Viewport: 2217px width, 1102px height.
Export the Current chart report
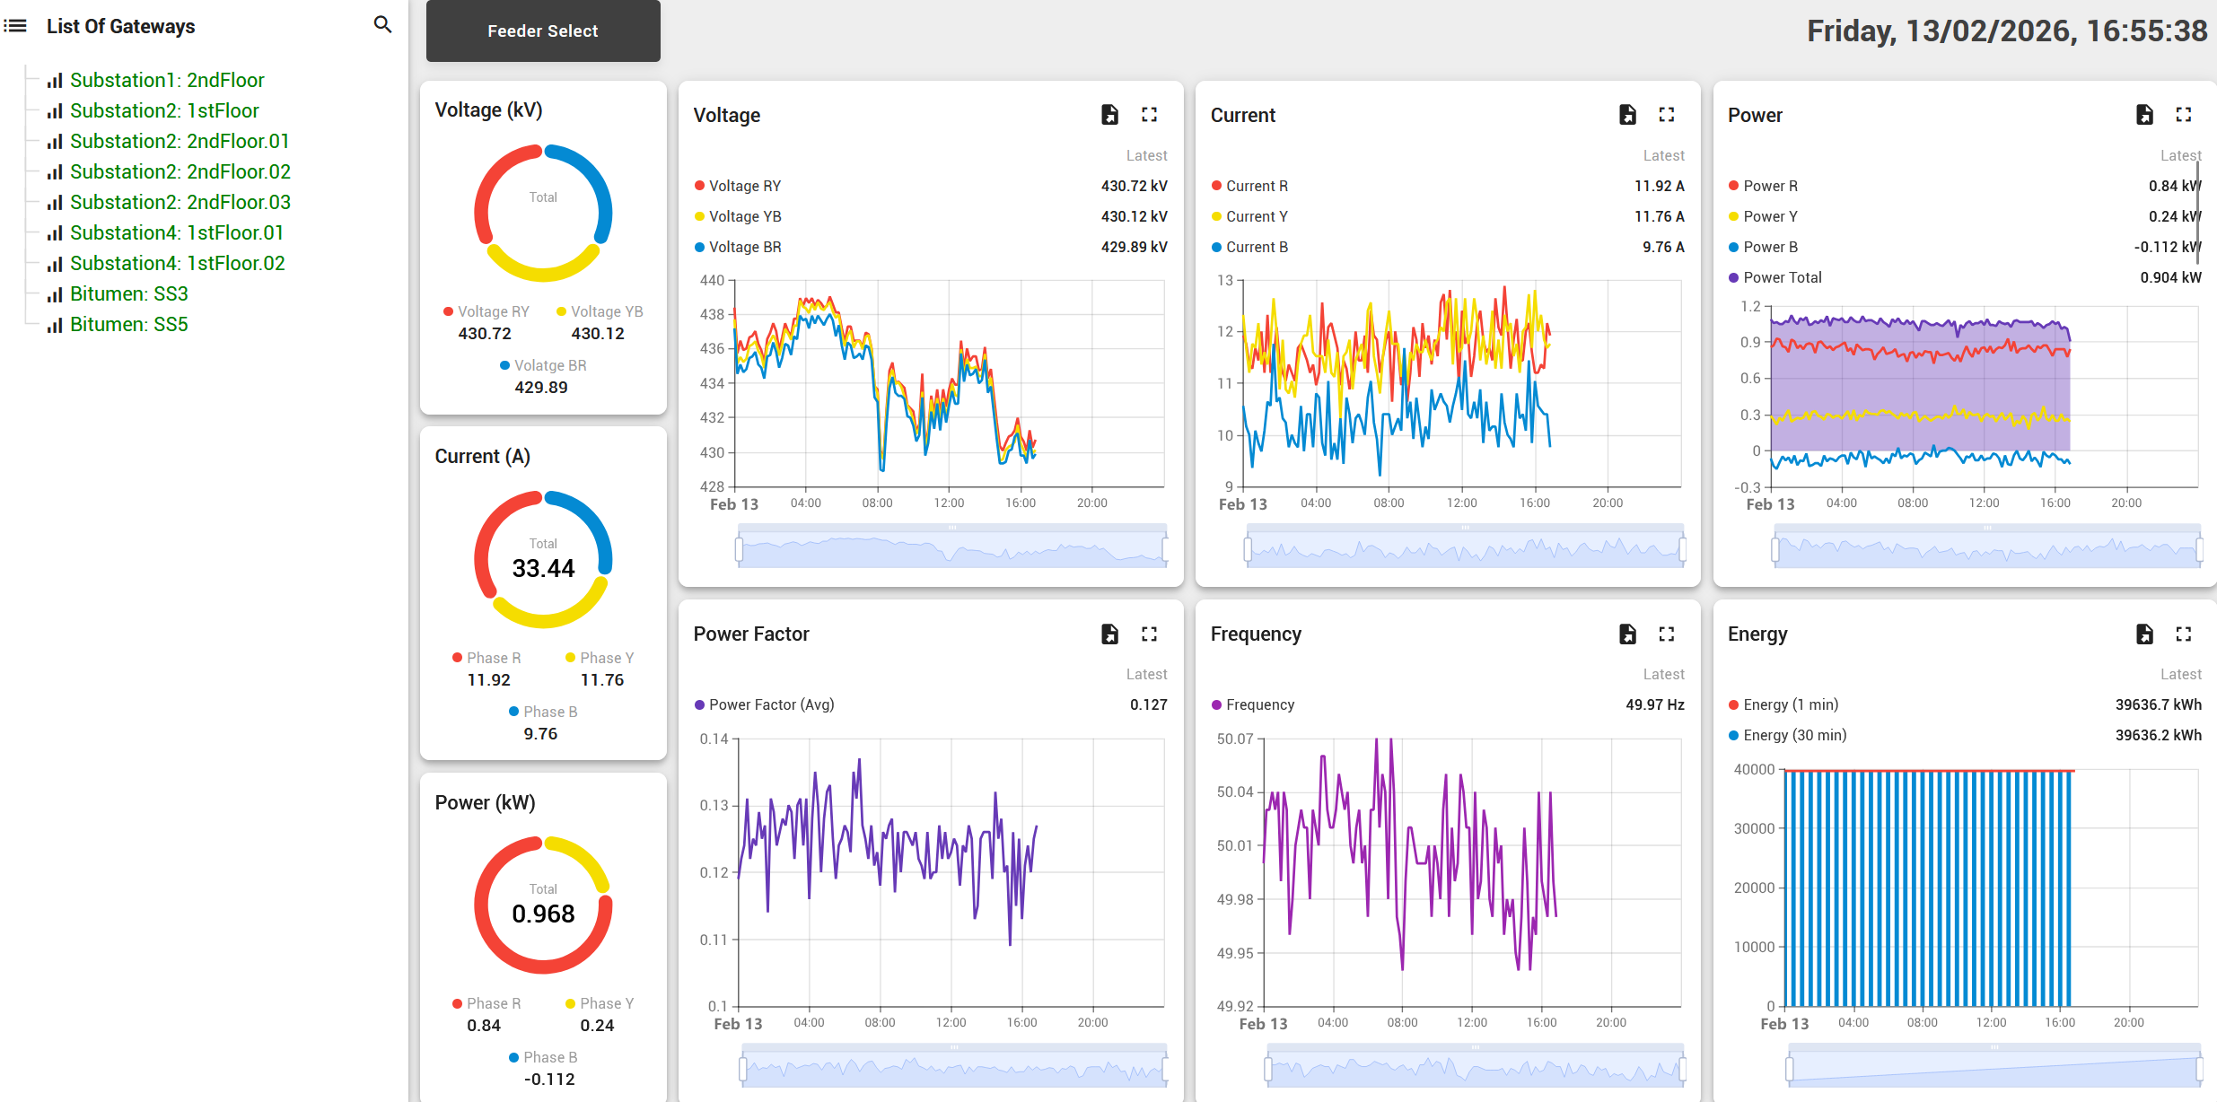point(1626,114)
